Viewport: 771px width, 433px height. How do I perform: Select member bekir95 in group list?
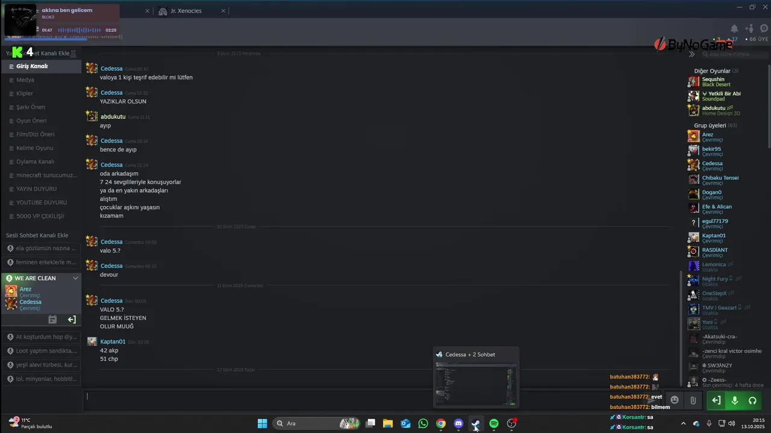(x=726, y=152)
